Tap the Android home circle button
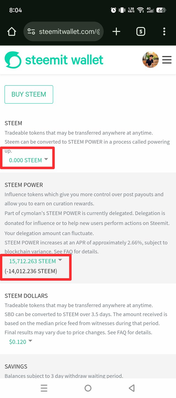 [x=88, y=388]
